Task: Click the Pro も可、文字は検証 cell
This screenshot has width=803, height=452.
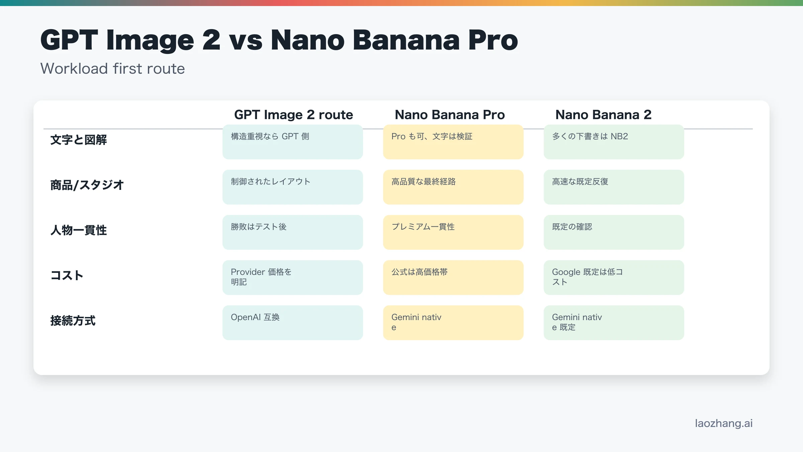Action: click(453, 142)
